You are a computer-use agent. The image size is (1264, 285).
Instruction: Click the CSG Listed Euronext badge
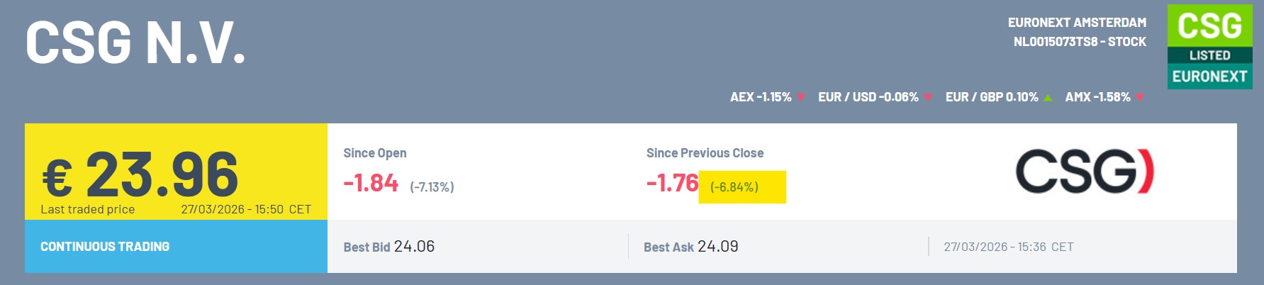(x=1209, y=47)
